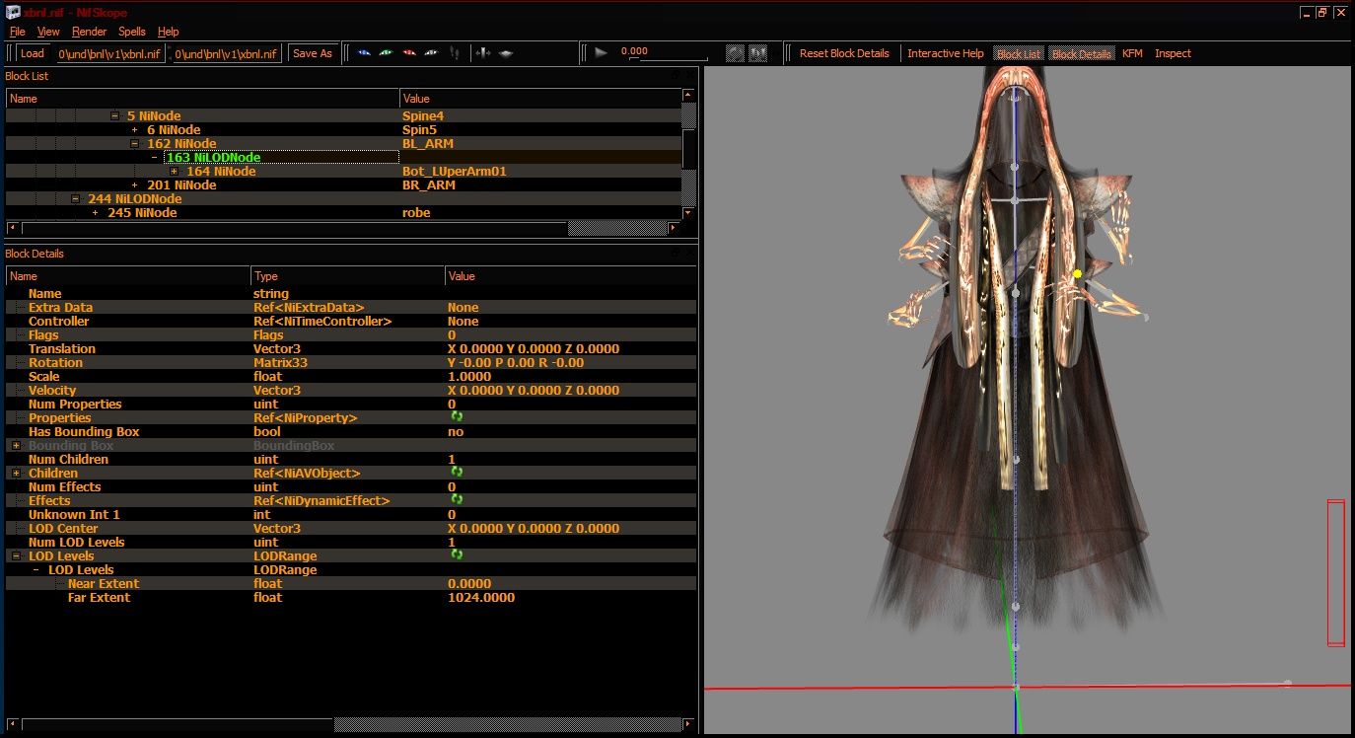Toggle the animation switch icon beside loop
1355x738 pixels.
[x=758, y=53]
